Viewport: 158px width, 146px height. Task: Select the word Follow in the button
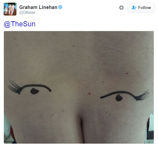tap(145, 8)
